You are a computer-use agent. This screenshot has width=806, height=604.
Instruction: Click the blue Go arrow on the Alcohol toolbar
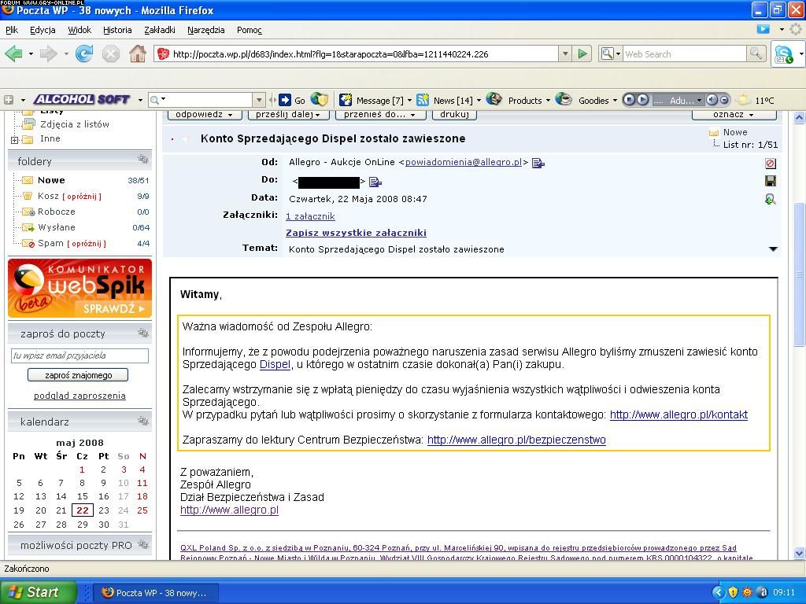pyautogui.click(x=285, y=100)
